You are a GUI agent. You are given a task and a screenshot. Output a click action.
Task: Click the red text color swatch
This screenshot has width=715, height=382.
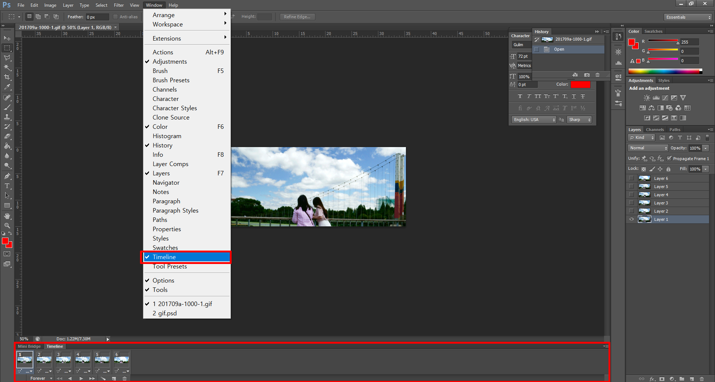580,85
